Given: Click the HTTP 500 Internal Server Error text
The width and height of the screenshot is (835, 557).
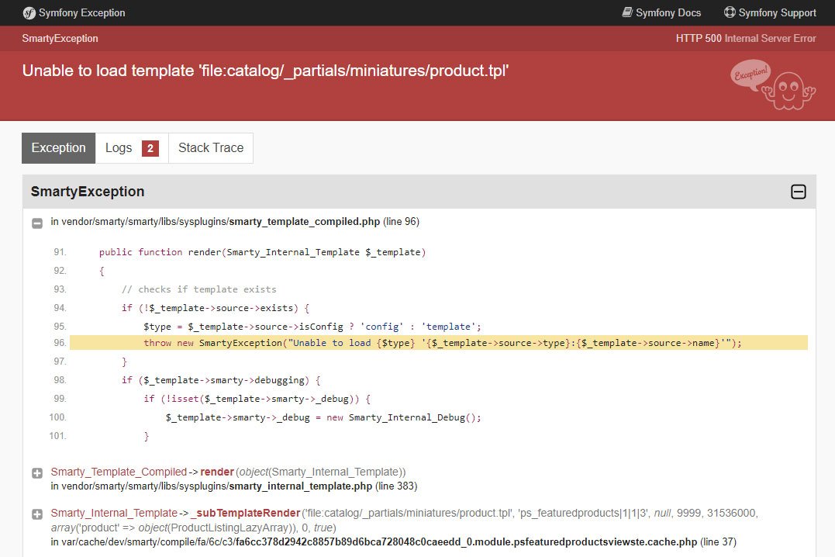Looking at the screenshot, I should pyautogui.click(x=746, y=38).
